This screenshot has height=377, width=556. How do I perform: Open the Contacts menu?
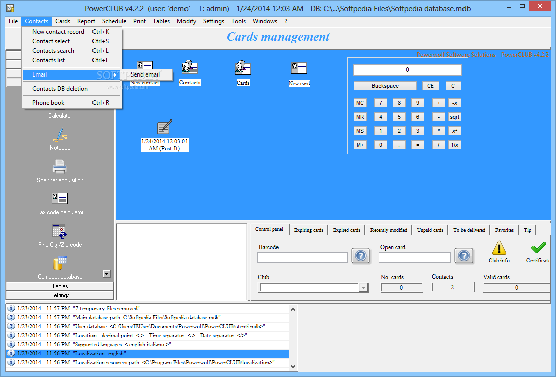[x=37, y=21]
